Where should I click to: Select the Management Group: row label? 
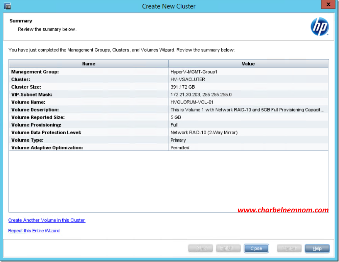tap(35, 72)
